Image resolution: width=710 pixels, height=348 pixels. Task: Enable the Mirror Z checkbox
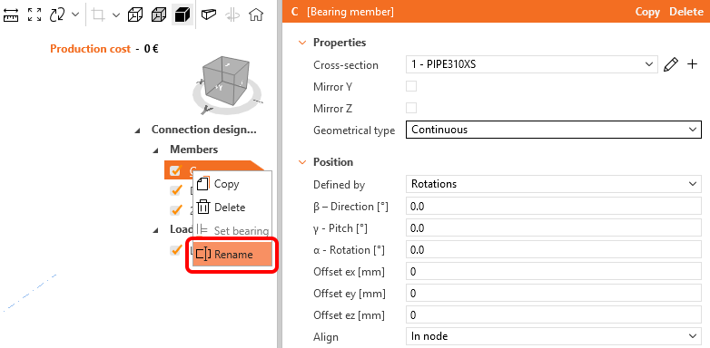click(x=411, y=108)
